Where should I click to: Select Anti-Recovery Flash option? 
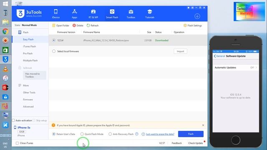coord(110,134)
